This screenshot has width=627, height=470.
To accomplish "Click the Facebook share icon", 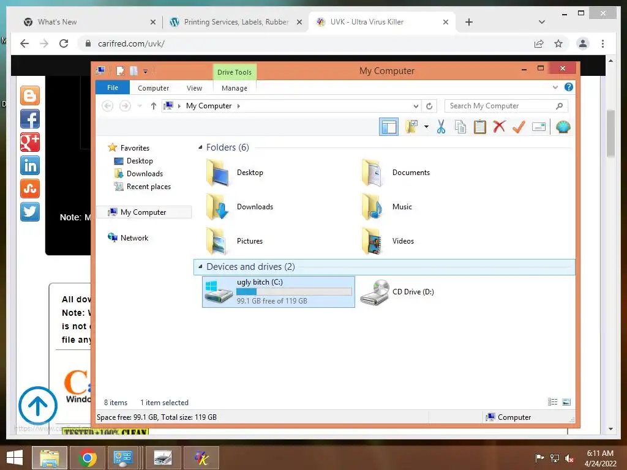I will pyautogui.click(x=30, y=119).
